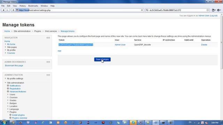Click Bookmark this page link

click(x=14, y=66)
